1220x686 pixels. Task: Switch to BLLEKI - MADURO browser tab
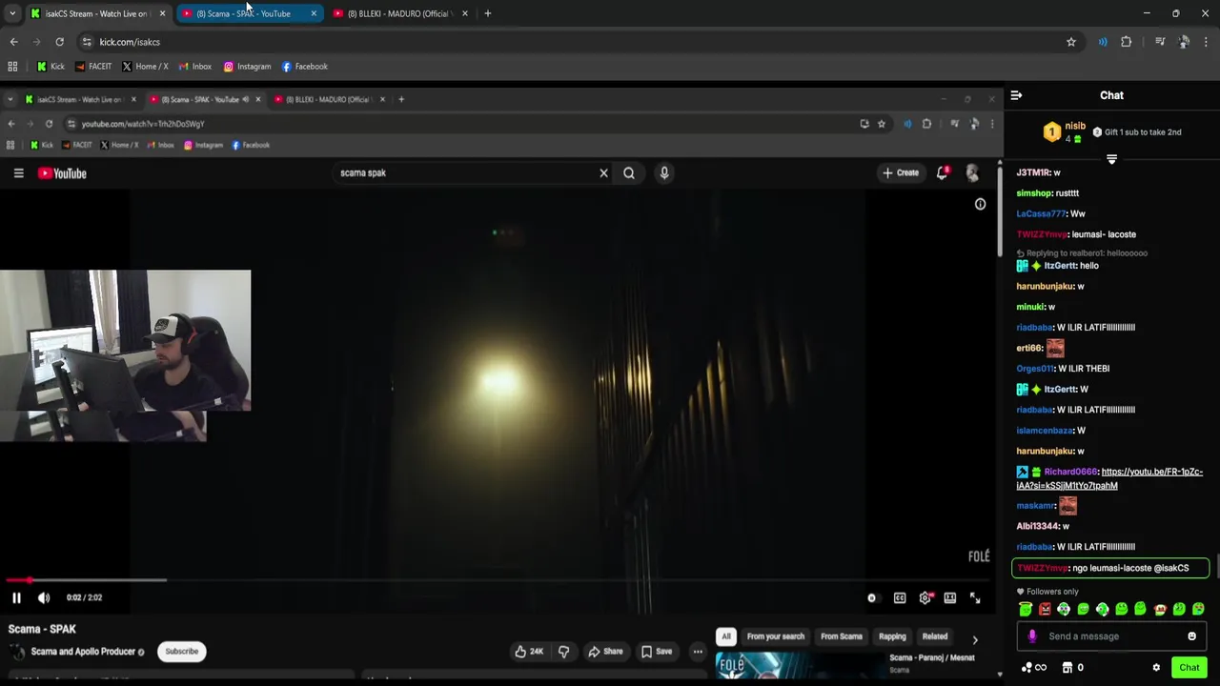[400, 13]
